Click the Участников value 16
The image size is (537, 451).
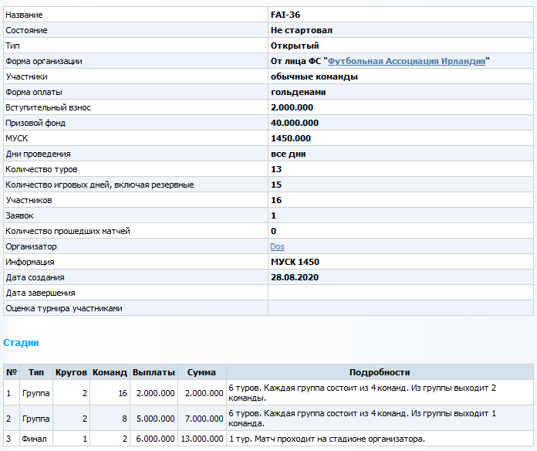click(276, 200)
